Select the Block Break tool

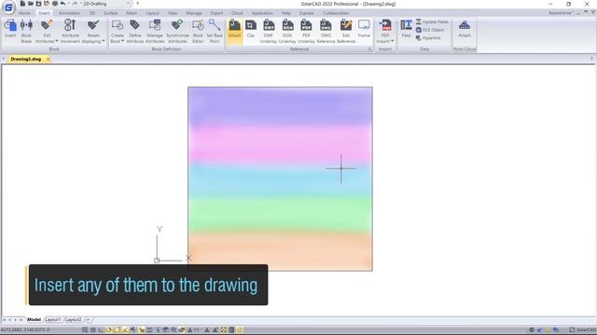(x=26, y=31)
